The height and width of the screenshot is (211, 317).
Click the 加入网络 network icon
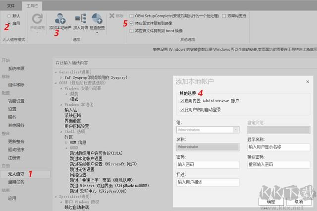click(x=81, y=18)
